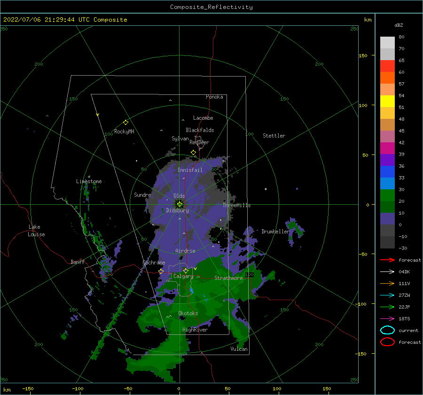Click the Drumheller city label

[x=275, y=232]
